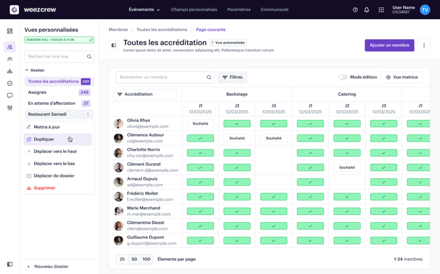Set 100 elements per page

[x=146, y=259]
